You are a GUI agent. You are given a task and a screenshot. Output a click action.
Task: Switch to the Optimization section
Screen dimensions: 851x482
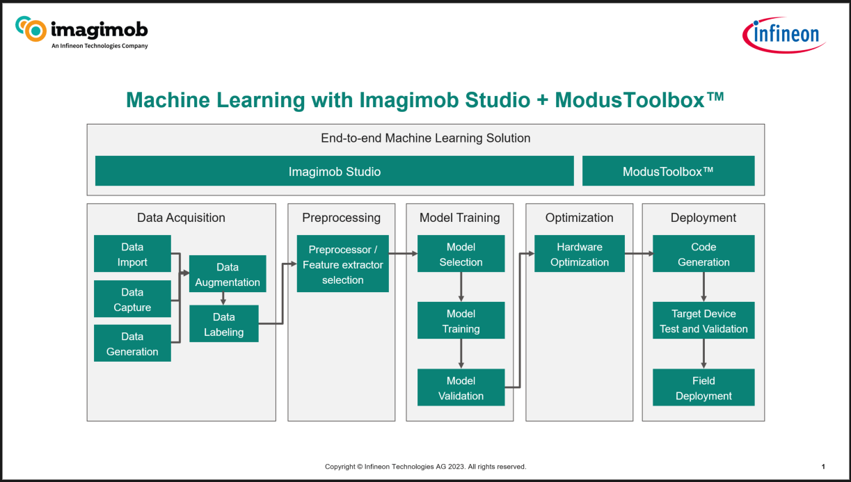click(x=579, y=218)
